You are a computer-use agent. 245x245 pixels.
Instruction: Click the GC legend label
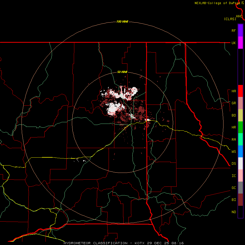click(234, 188)
